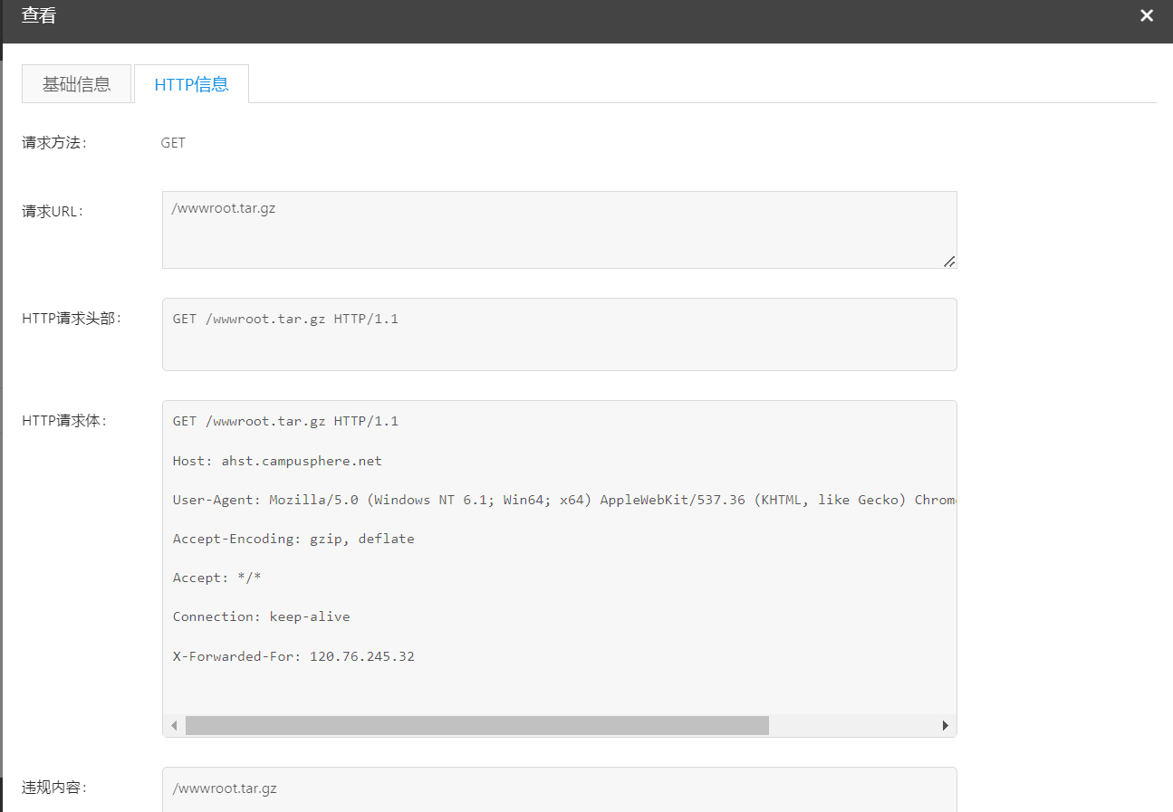
Task: Click the resize handle of 请求URL box
Action: [948, 261]
